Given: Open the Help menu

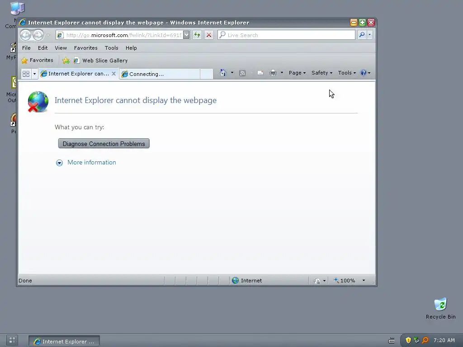Looking at the screenshot, I should pos(131,48).
